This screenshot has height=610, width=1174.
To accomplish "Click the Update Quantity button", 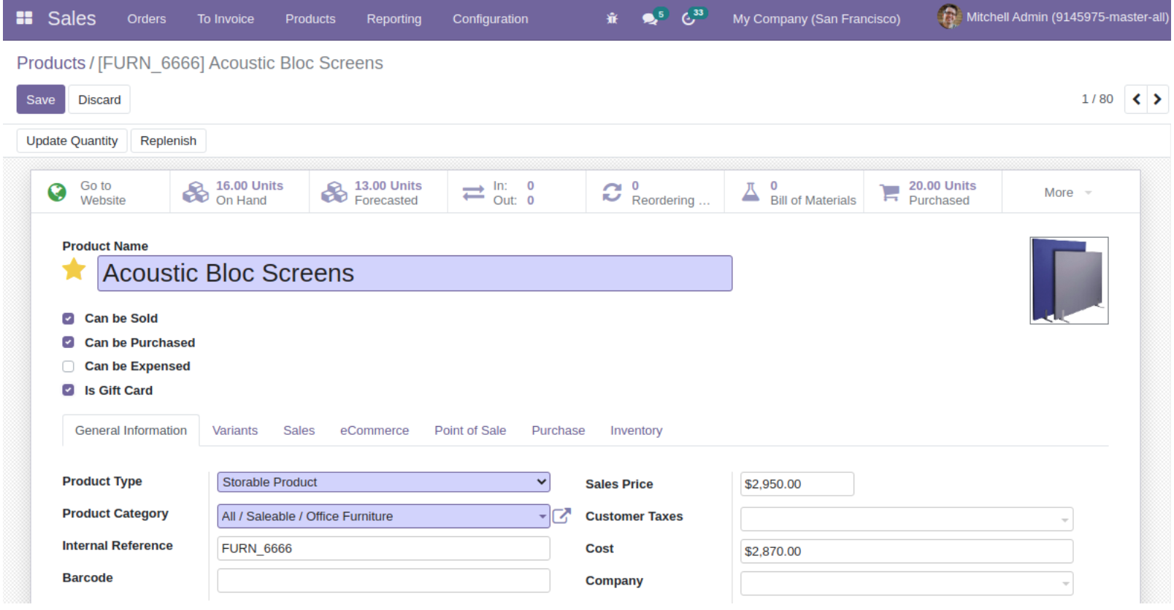I will tap(72, 141).
